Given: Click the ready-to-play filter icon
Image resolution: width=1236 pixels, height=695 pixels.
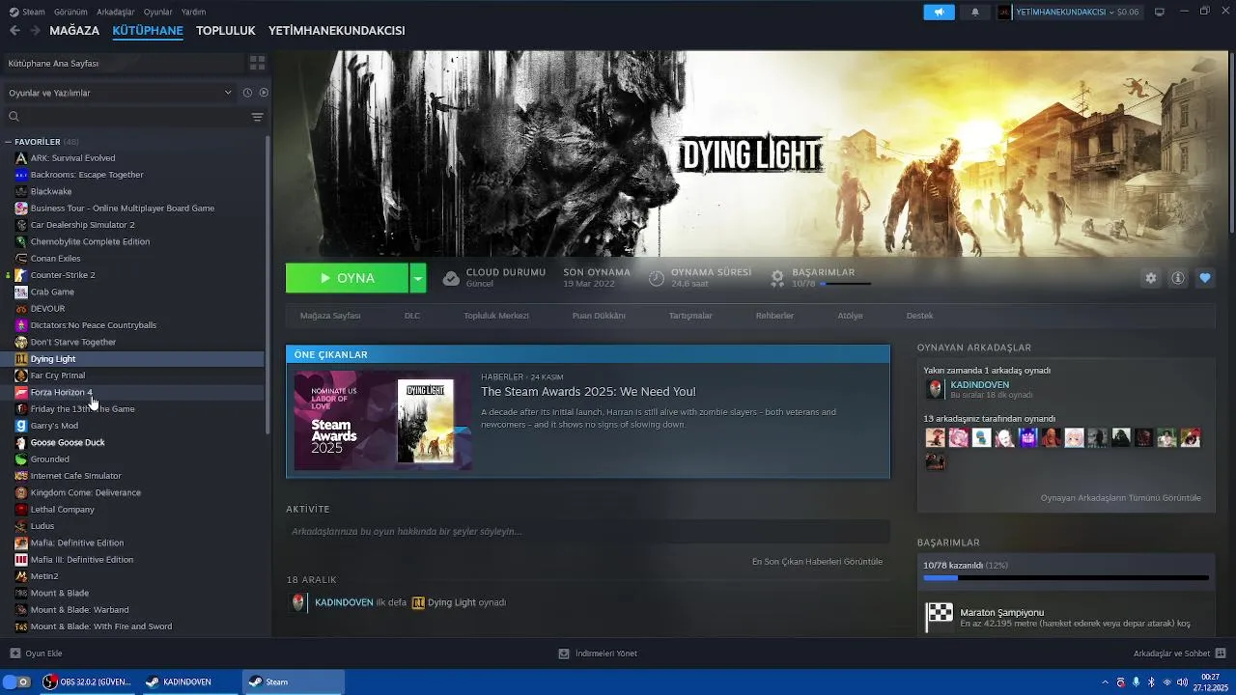Looking at the screenshot, I should (x=264, y=93).
